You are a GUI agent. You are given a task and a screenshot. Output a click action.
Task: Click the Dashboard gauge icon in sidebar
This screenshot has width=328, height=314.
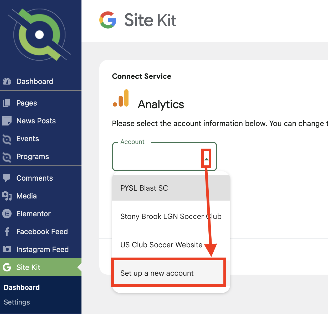pyautogui.click(x=7, y=81)
